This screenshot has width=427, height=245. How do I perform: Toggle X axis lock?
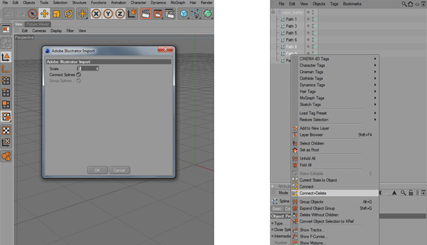pyautogui.click(x=96, y=14)
